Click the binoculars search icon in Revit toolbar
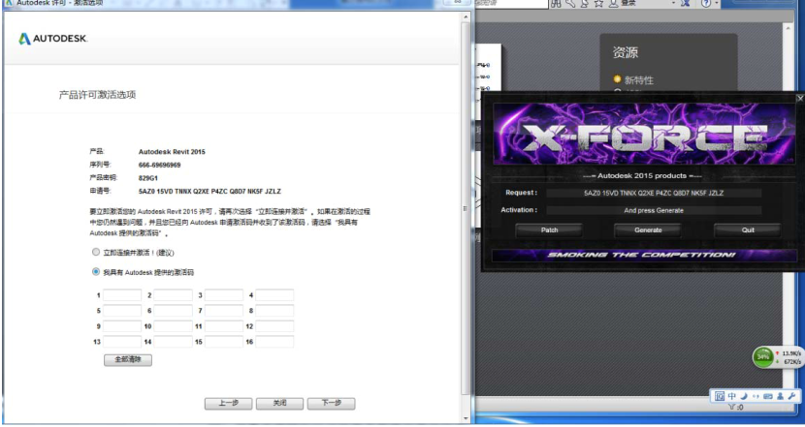The width and height of the screenshot is (805, 427). point(556,4)
